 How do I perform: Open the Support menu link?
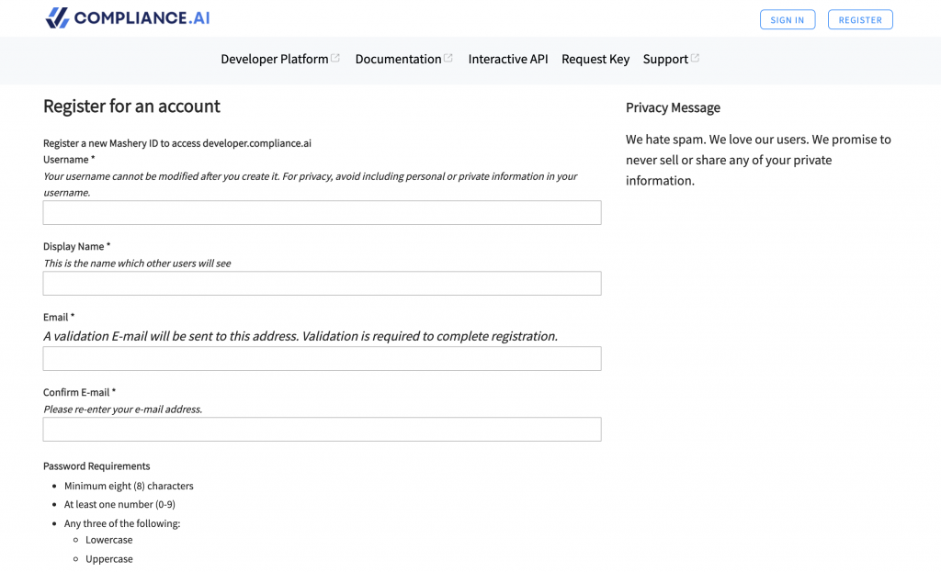[x=665, y=59]
